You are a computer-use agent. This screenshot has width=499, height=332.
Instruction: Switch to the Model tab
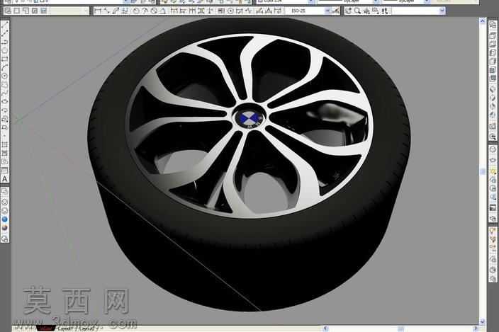pyautogui.click(x=45, y=328)
